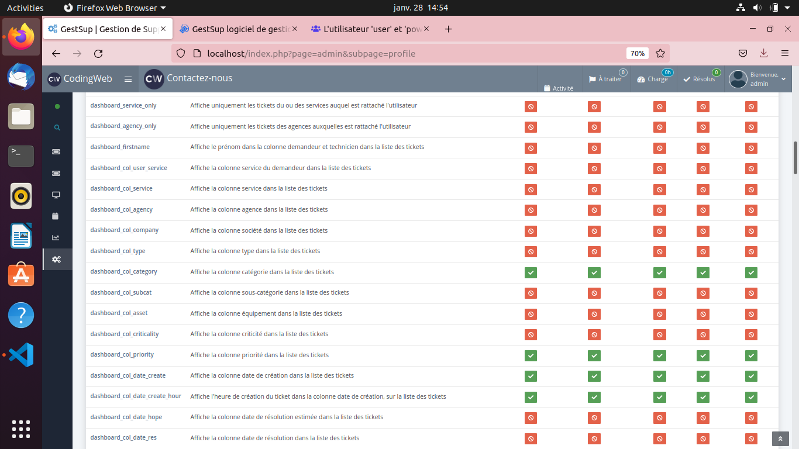Screen dimensions: 799x449
Task: Disable third toggle in dashboard_col_date_create_hour row
Action: coord(660,397)
